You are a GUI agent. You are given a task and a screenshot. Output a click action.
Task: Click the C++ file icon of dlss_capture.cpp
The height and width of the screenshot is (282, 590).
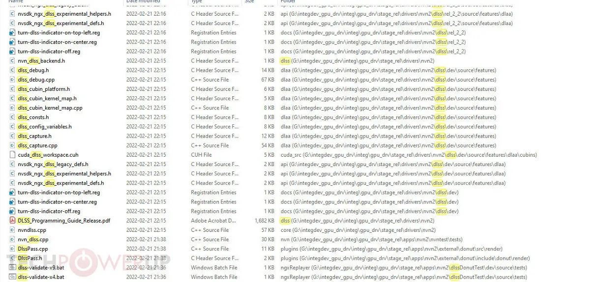[13, 145]
